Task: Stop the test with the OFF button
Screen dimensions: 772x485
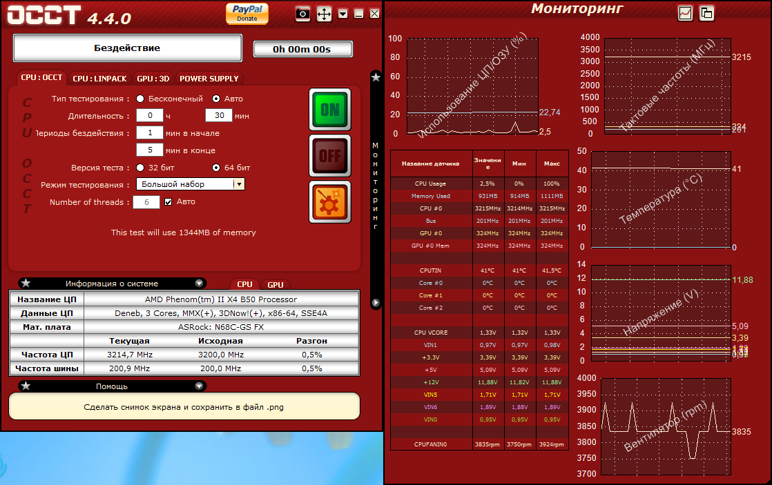Action: (x=330, y=155)
